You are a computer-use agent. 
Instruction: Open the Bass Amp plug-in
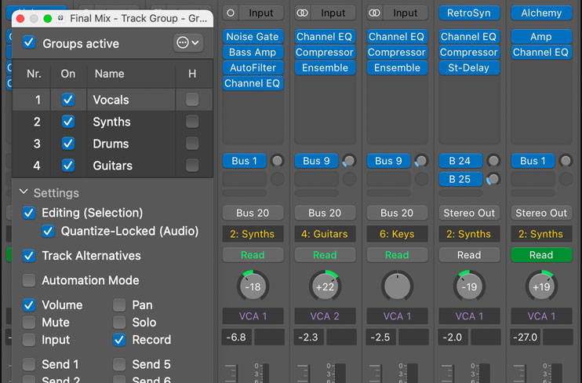pos(253,53)
